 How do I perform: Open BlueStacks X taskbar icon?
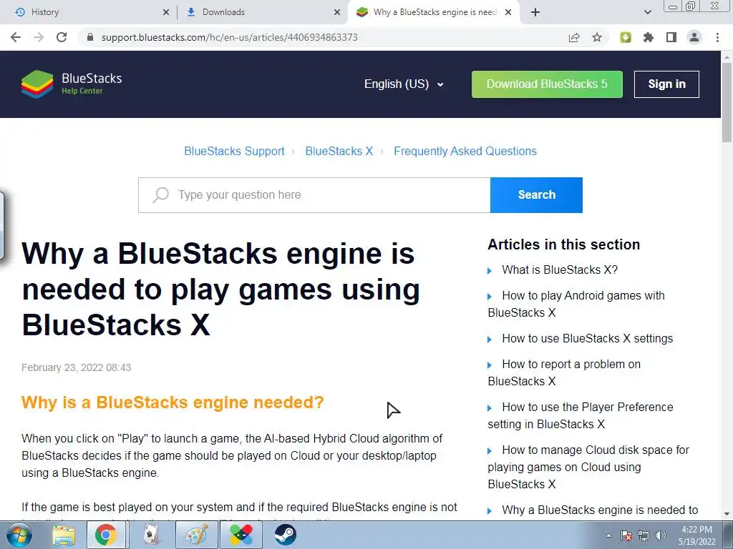pos(241,535)
